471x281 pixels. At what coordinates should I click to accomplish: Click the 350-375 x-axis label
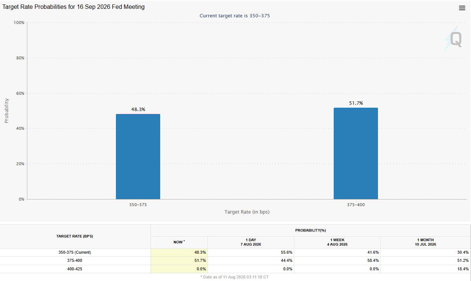pyautogui.click(x=138, y=205)
